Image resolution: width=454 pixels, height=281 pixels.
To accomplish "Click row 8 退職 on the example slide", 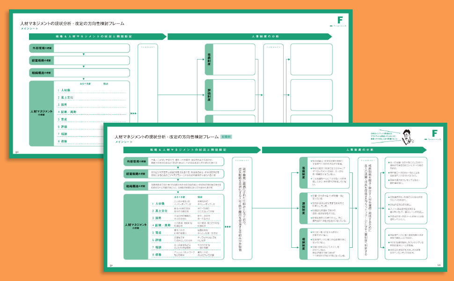I will tap(186, 255).
